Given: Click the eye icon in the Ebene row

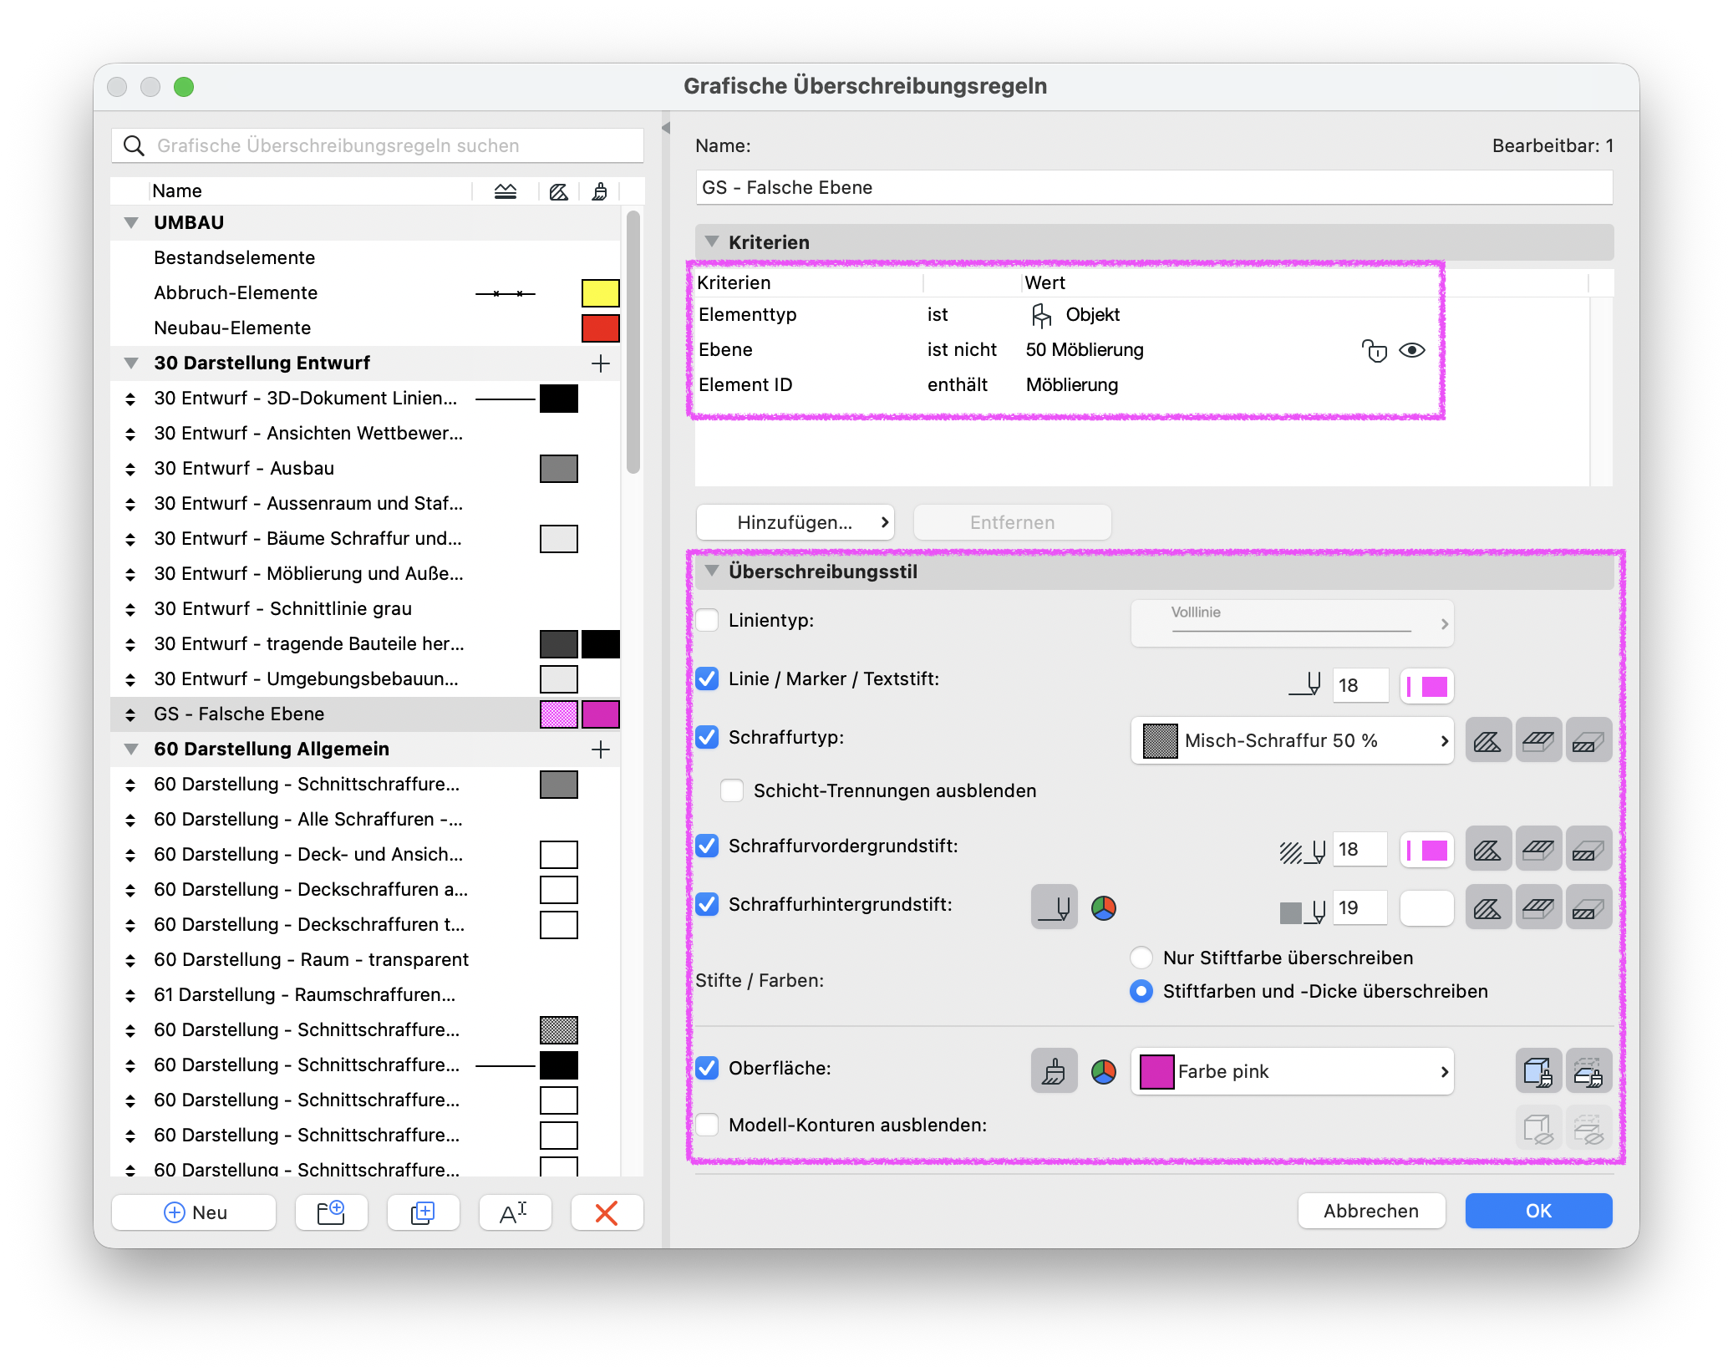Looking at the screenshot, I should click(x=1411, y=350).
